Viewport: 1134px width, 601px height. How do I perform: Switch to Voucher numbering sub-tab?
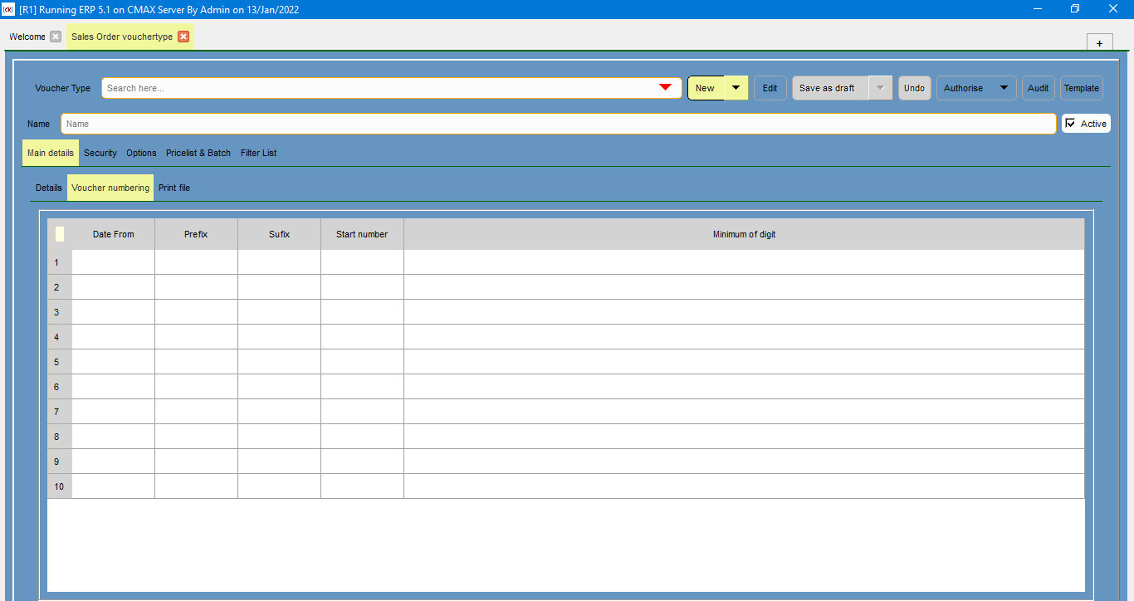(110, 188)
